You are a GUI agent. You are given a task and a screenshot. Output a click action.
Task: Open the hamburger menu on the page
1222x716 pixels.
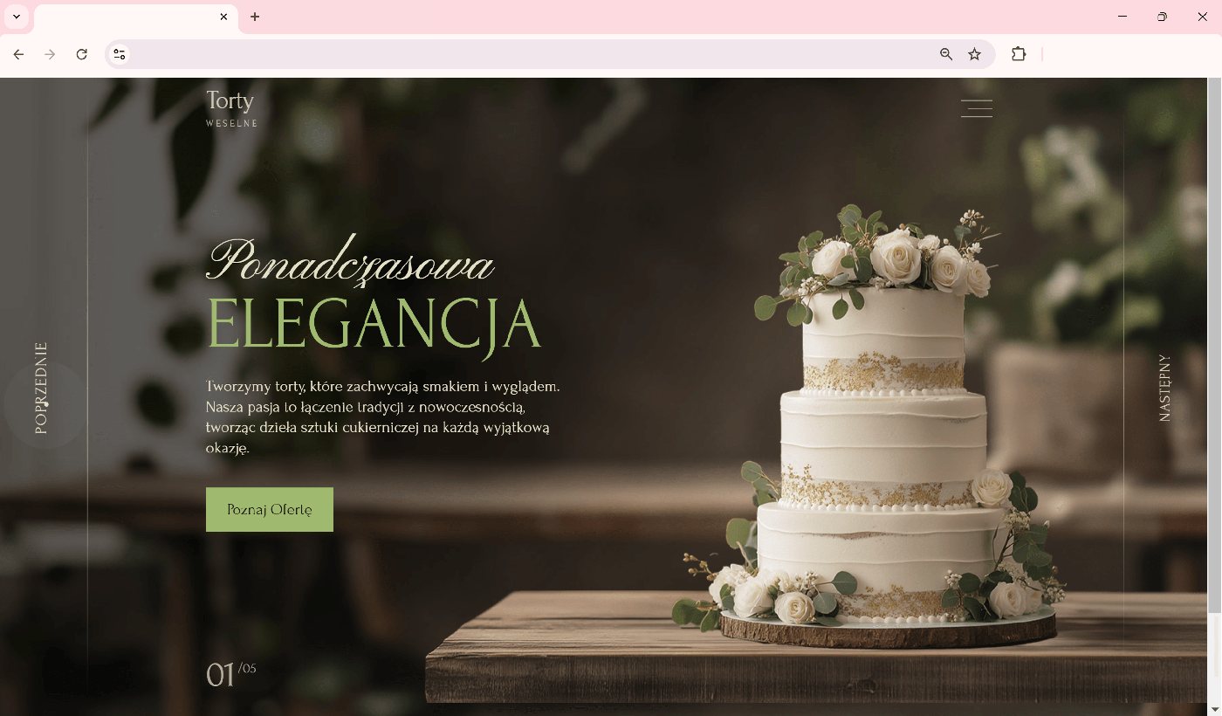[977, 108]
